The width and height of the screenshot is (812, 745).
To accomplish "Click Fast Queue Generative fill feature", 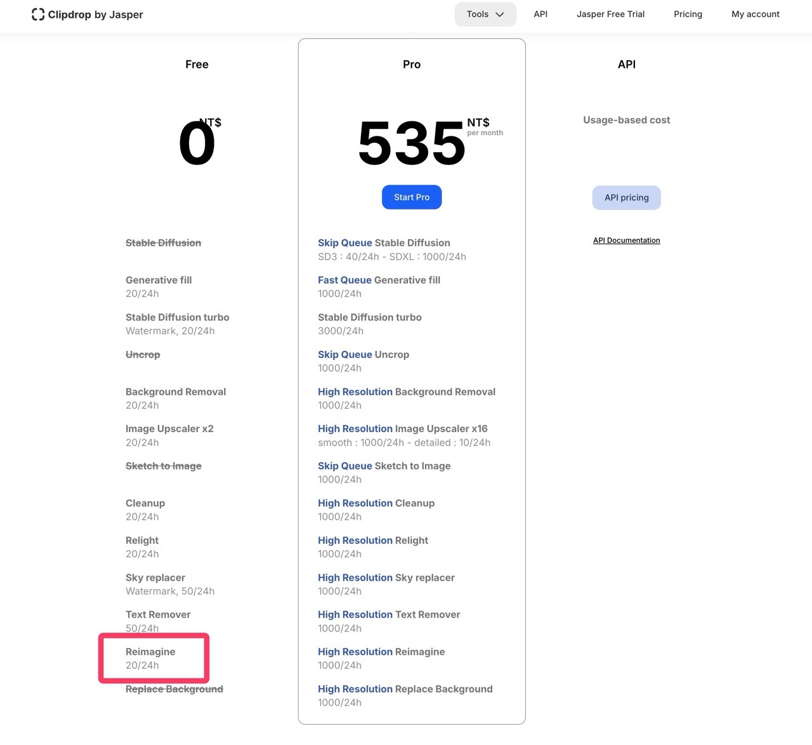I will click(x=379, y=280).
